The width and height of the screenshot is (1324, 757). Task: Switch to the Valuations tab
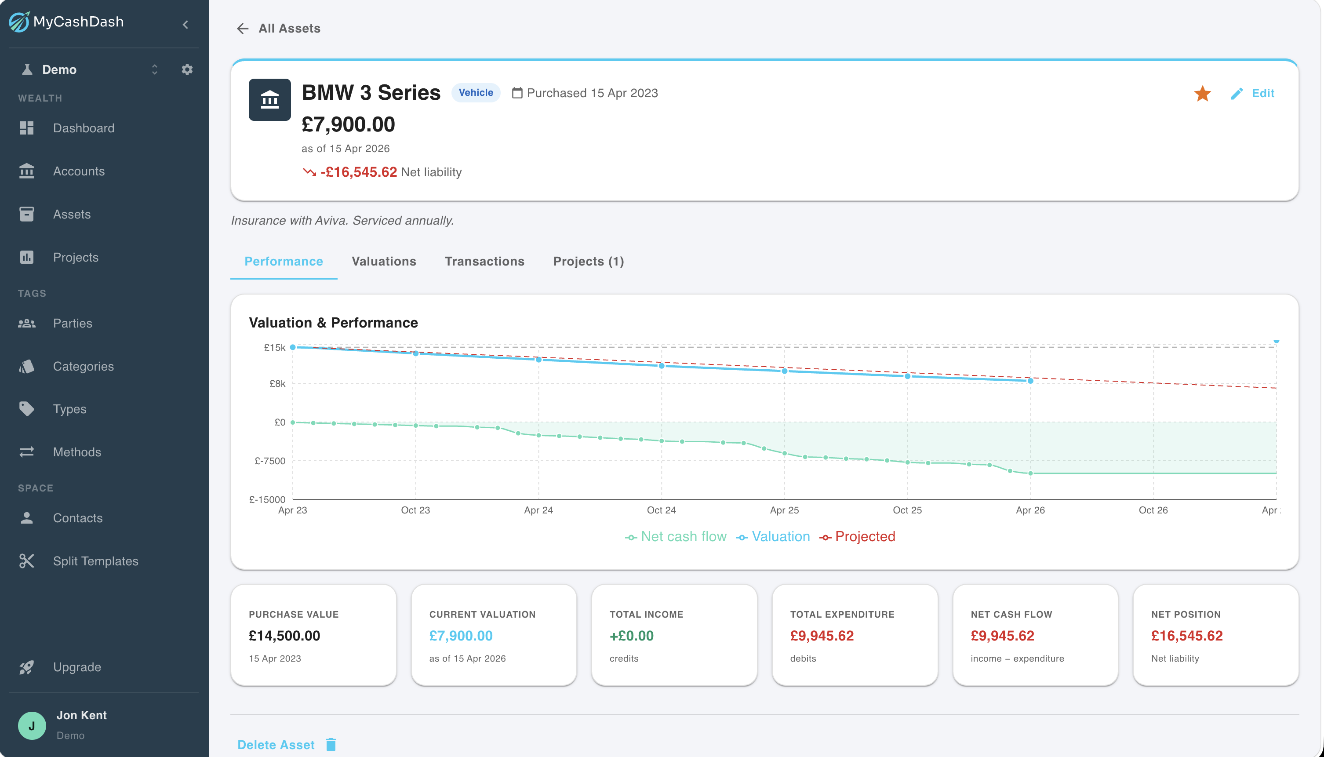click(384, 261)
